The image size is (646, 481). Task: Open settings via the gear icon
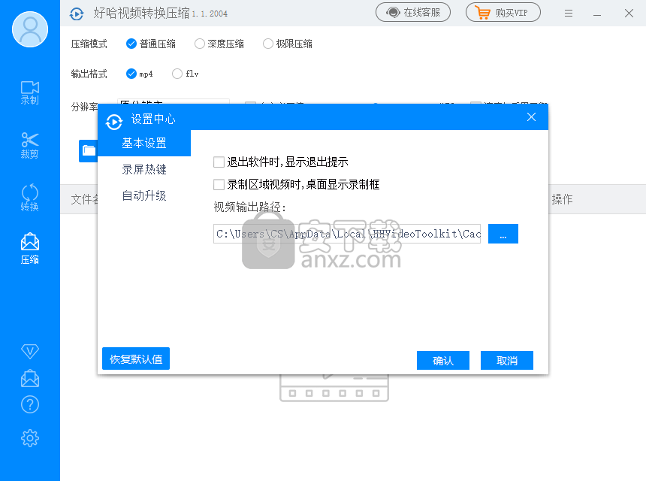[x=29, y=437]
